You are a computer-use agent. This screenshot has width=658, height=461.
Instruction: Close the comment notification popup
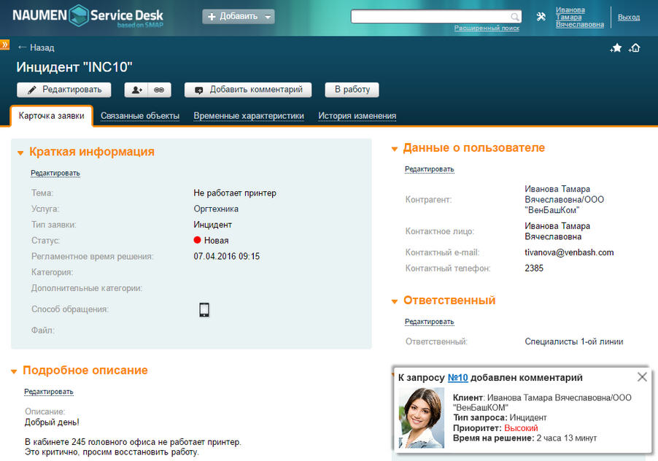pos(641,377)
